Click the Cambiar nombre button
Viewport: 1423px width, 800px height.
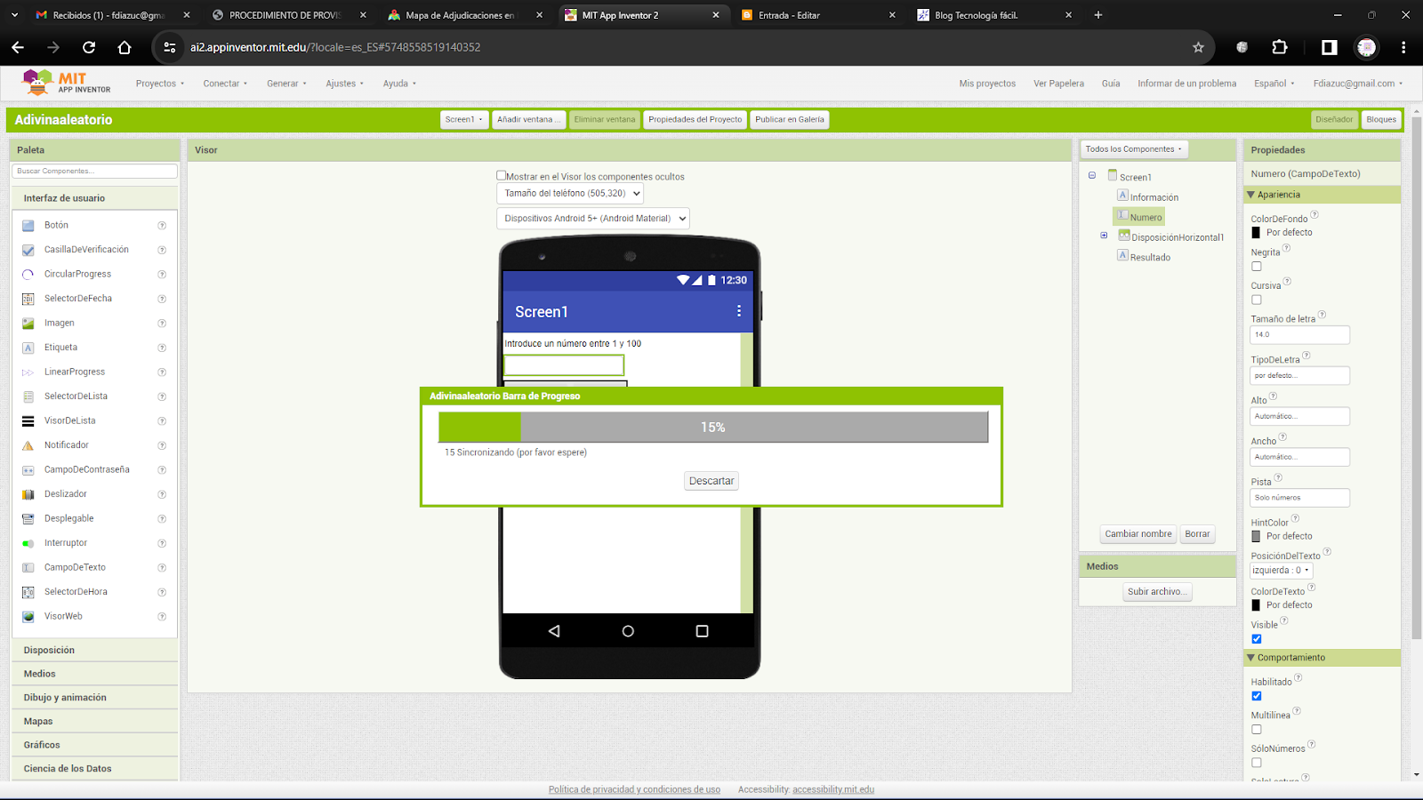click(x=1138, y=534)
